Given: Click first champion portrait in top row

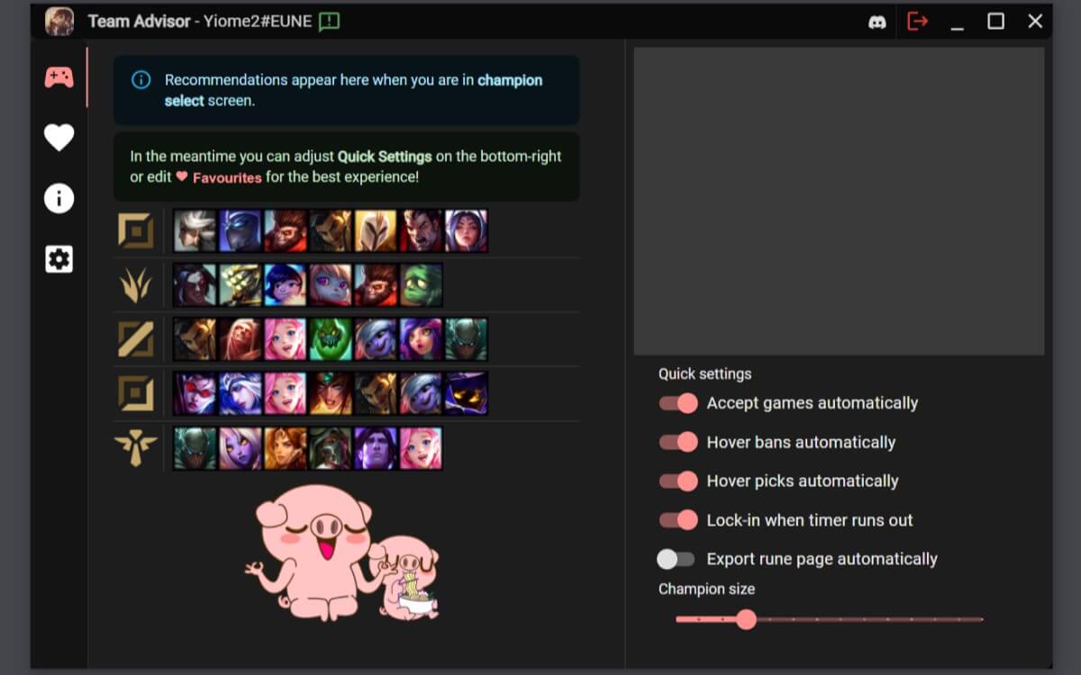Looking at the screenshot, I should coord(195,231).
